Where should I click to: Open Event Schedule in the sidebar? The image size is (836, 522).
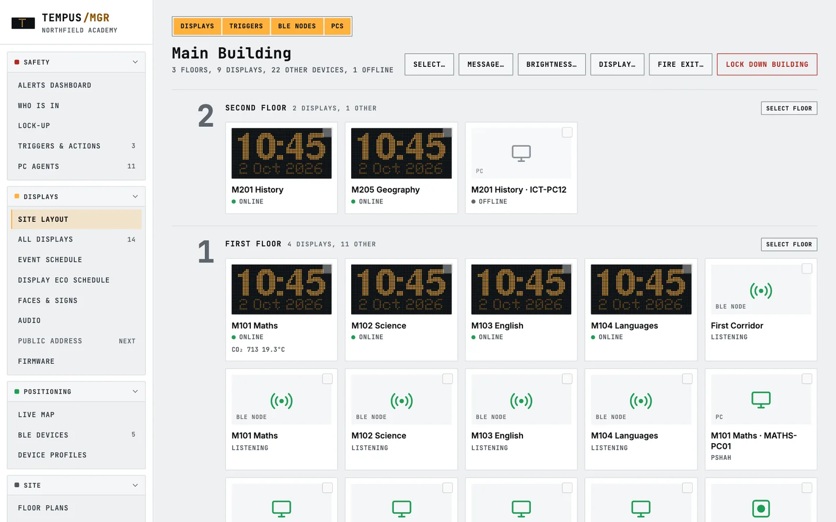click(76, 259)
